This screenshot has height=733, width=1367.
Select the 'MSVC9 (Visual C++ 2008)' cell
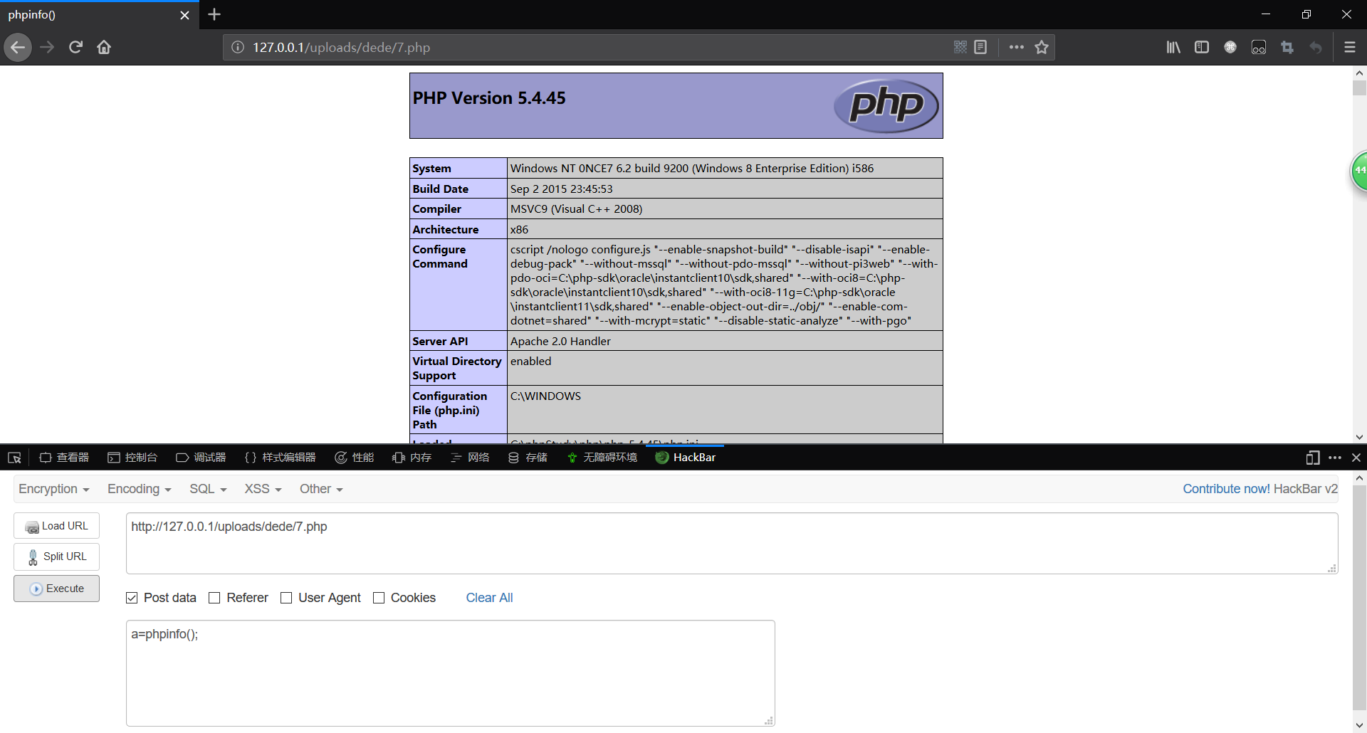pyautogui.click(x=725, y=209)
